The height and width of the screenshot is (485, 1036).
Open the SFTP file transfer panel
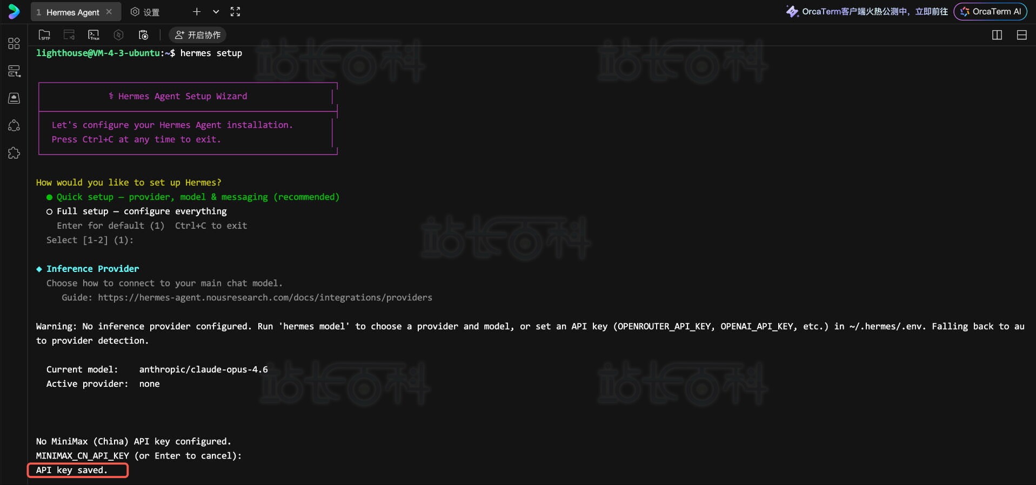(x=44, y=35)
